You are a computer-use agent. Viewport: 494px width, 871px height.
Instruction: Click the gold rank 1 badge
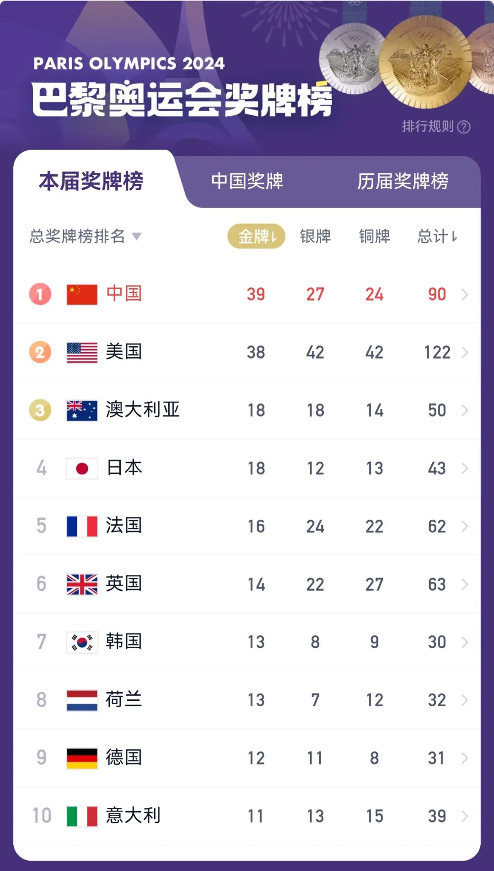point(40,294)
